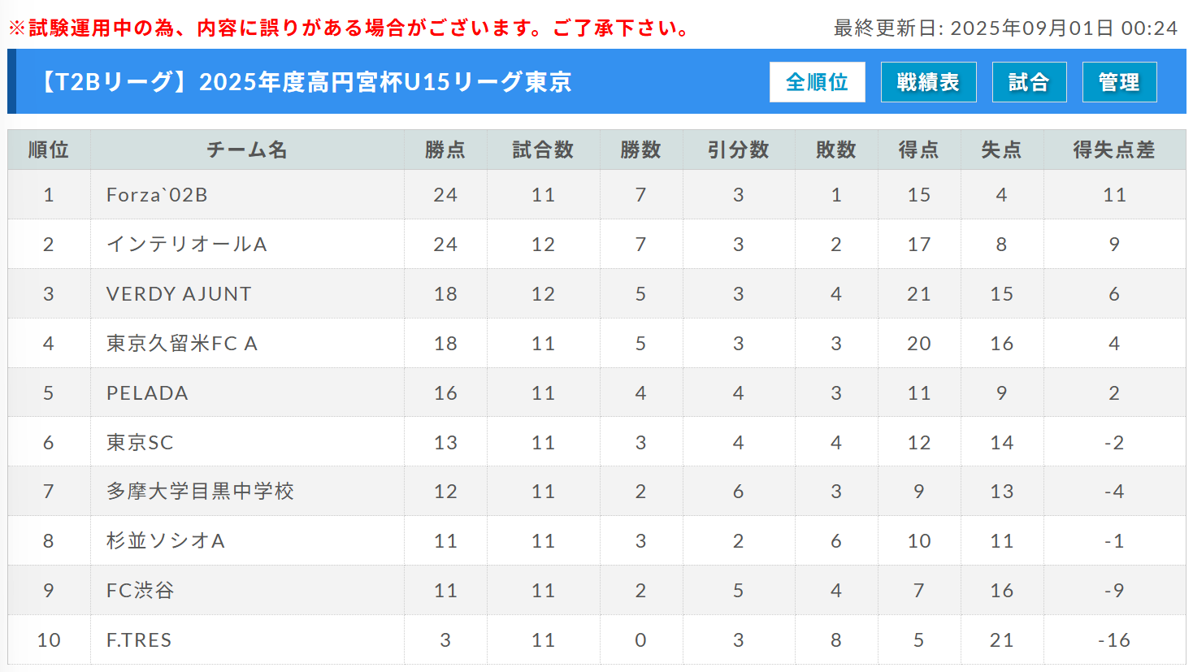This screenshot has width=1193, height=672.
Task: Open the 全順位 tab
Action: click(x=817, y=82)
